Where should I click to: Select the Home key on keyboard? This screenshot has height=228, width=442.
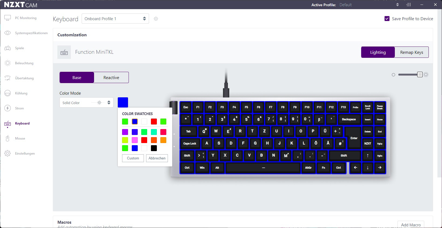[380, 119]
